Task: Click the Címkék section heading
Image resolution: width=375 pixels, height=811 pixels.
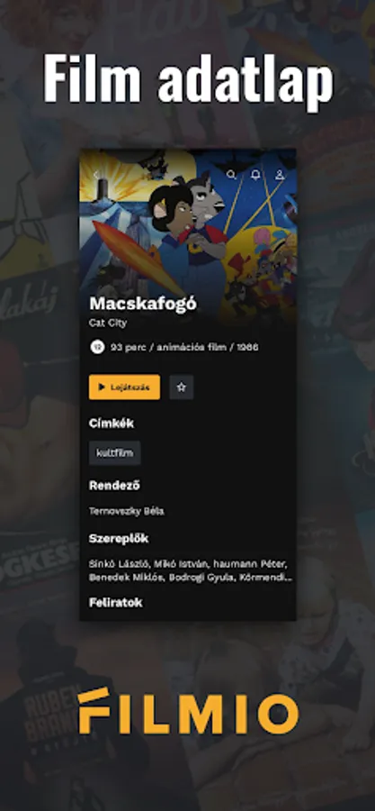Action: click(112, 424)
